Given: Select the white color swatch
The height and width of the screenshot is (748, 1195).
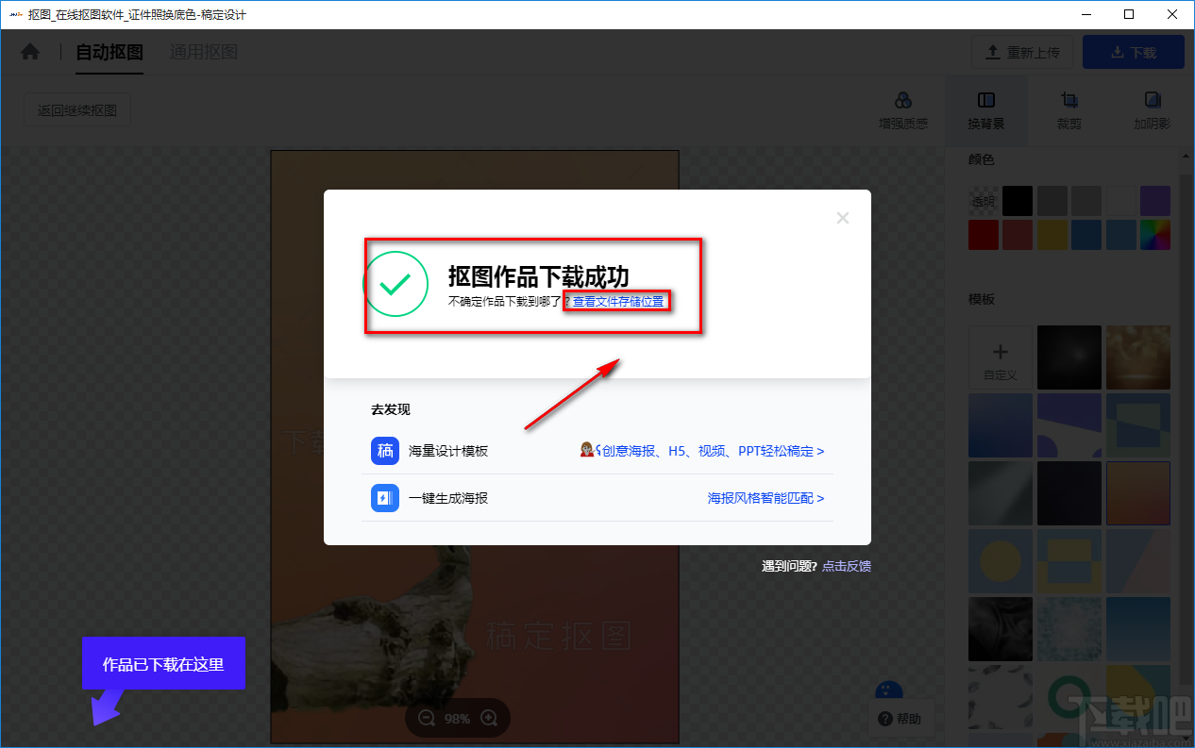Looking at the screenshot, I should pyautogui.click(x=1121, y=201).
